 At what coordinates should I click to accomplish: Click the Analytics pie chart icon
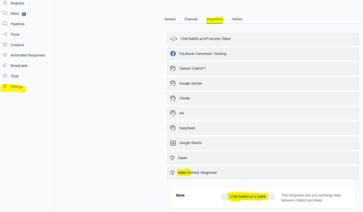coord(5,3)
